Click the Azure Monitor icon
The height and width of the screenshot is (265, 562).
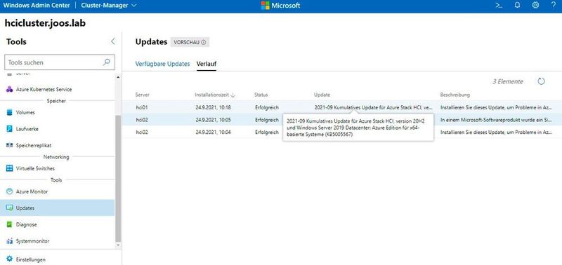pyautogui.click(x=10, y=191)
